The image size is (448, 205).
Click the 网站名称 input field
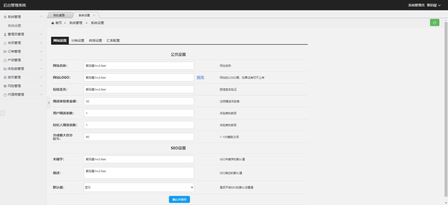[139, 66]
